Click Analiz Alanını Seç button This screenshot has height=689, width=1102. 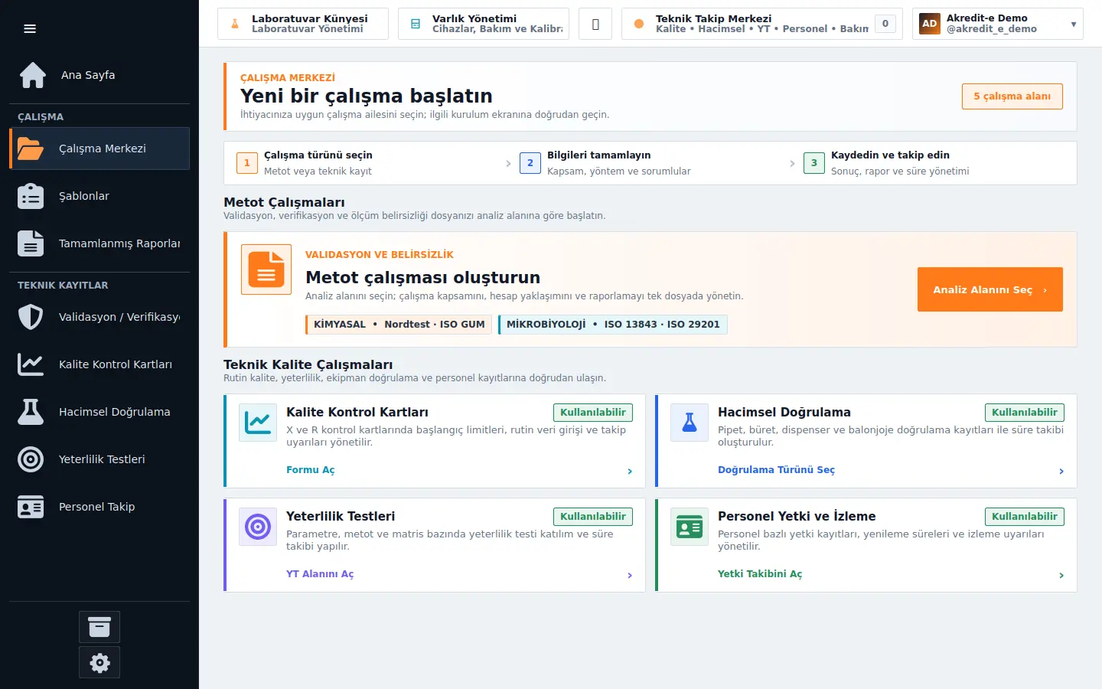(990, 289)
